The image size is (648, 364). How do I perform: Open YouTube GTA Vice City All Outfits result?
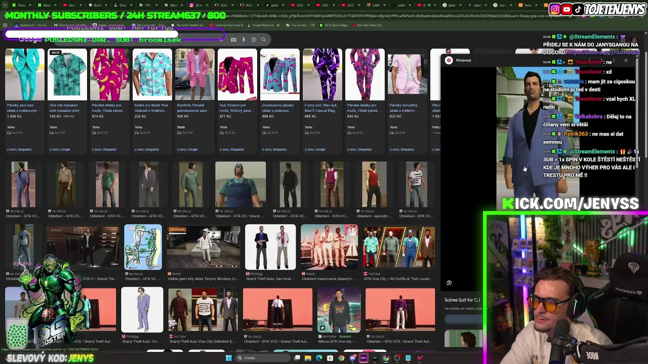coord(399,247)
